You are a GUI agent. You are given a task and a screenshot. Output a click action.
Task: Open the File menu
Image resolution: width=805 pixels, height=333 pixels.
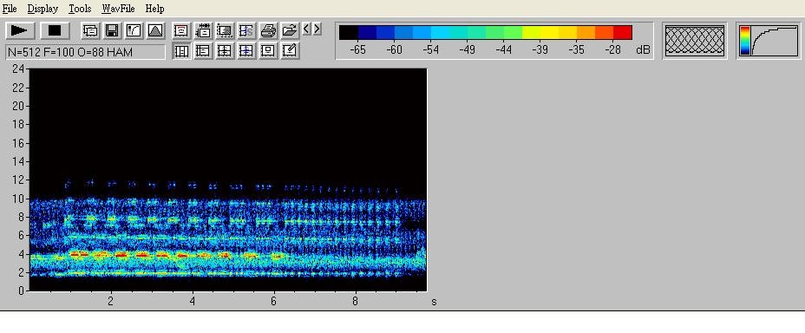coord(10,9)
